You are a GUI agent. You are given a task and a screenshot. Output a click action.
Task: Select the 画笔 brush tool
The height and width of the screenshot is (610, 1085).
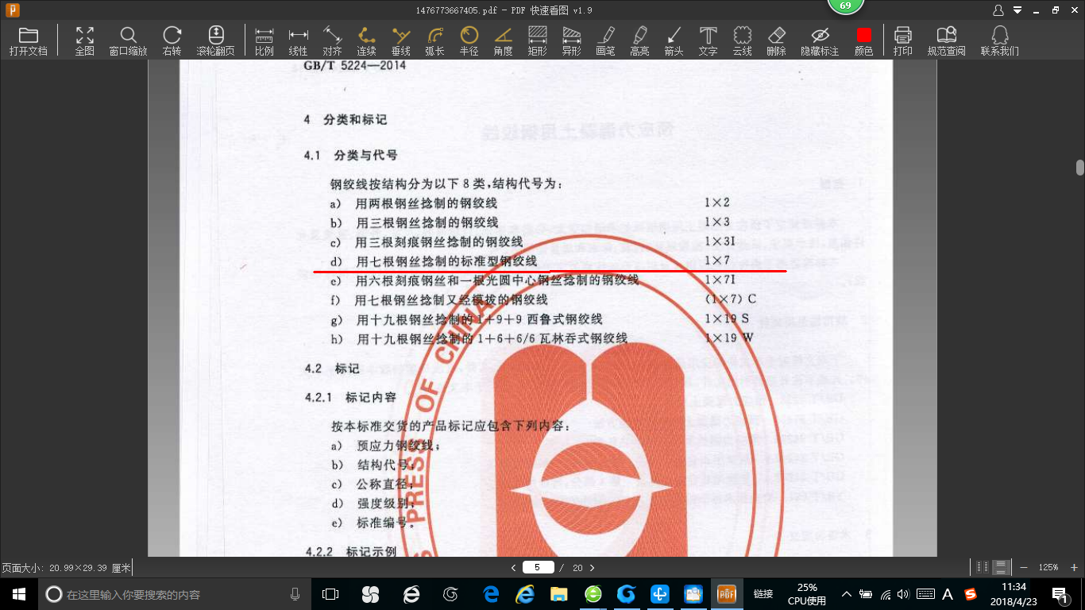click(x=605, y=41)
